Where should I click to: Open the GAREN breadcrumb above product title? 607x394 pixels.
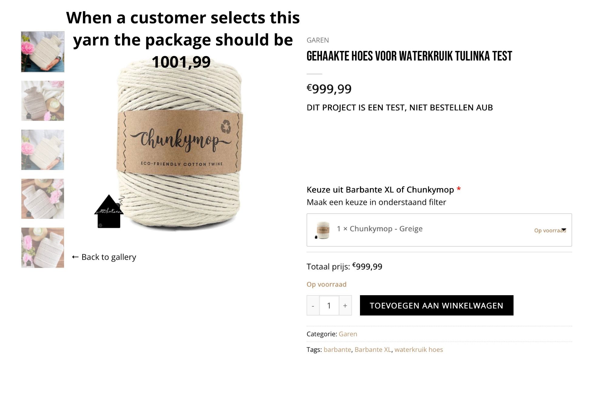317,40
